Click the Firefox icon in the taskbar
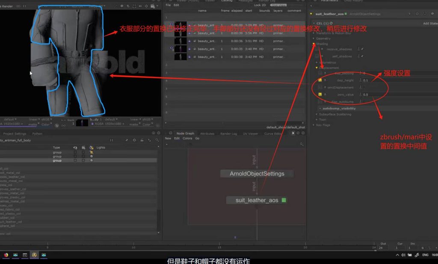Viewport: 438px width, 264px height. point(6,255)
